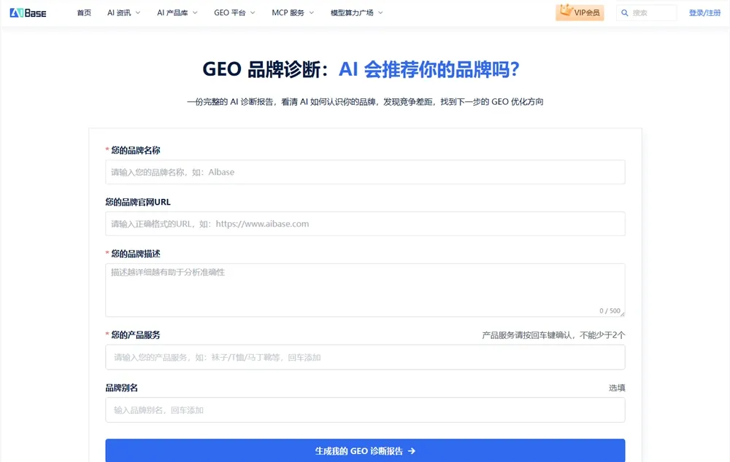
Task: Click the 您的产品服务 label
Action: [136, 334]
